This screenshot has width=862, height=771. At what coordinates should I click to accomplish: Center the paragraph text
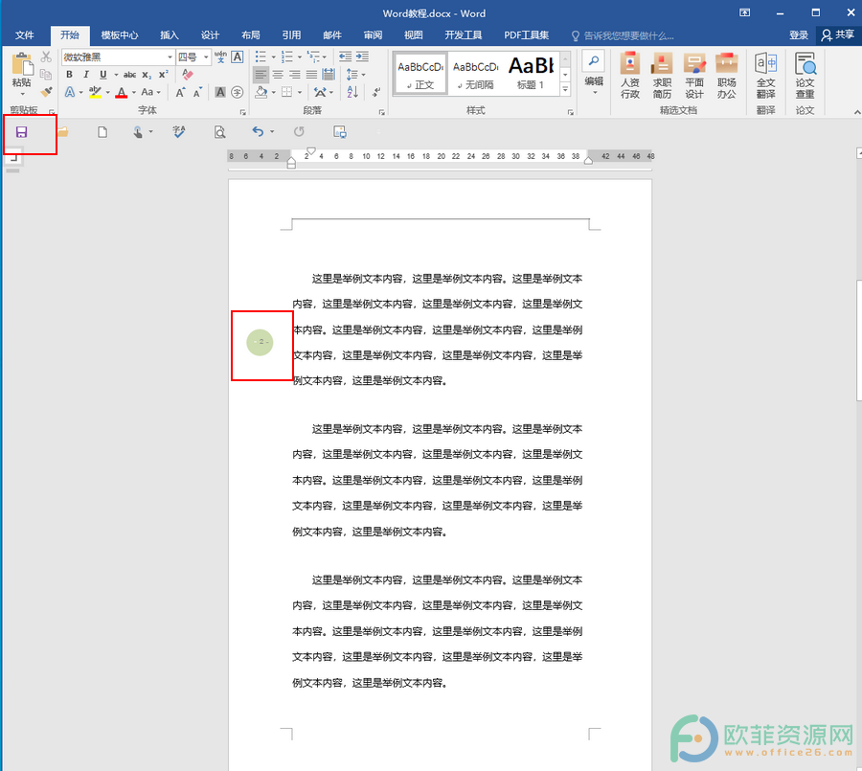[278, 75]
